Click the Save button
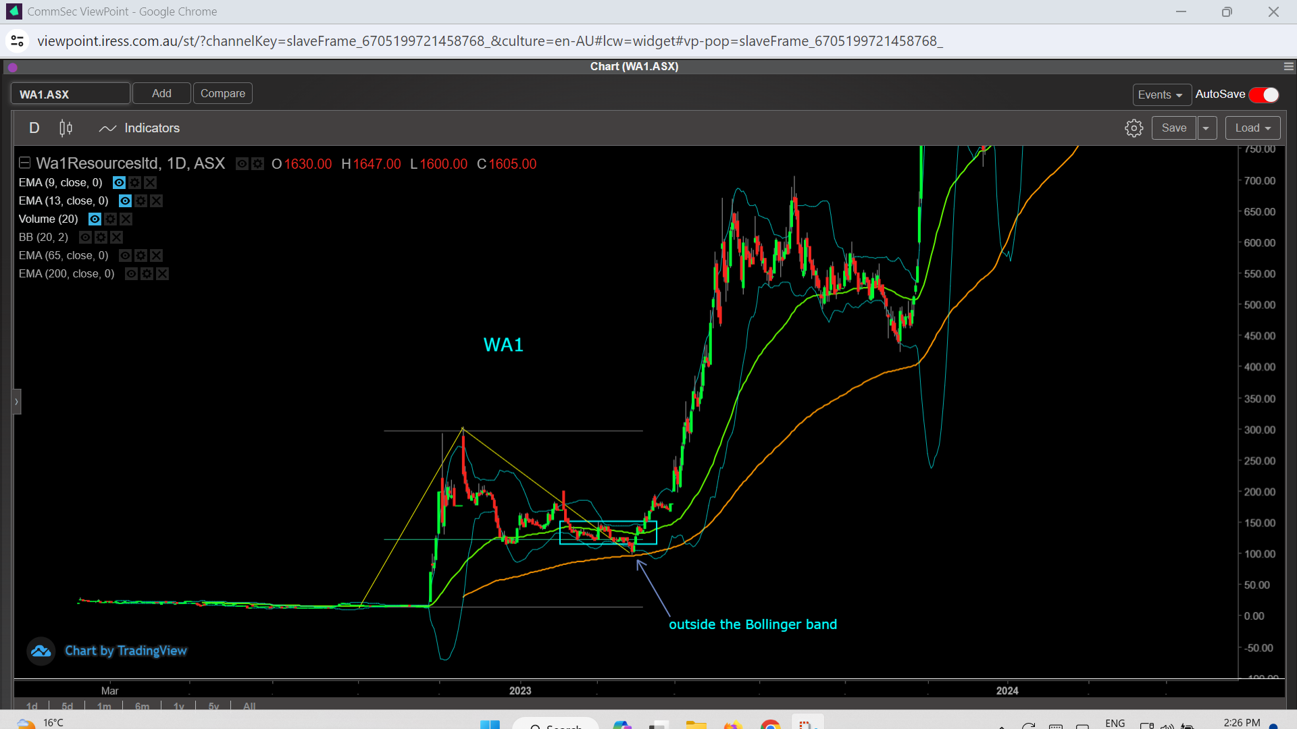 tap(1174, 128)
